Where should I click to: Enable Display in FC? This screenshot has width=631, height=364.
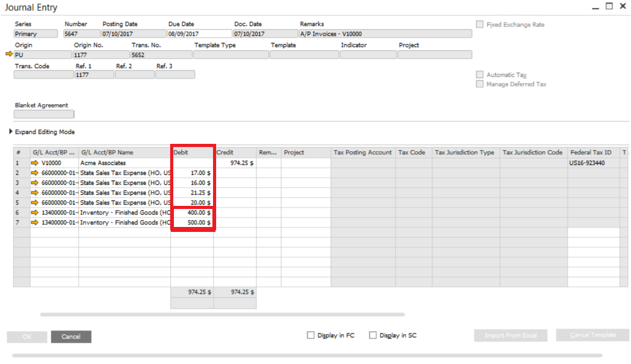(310, 335)
